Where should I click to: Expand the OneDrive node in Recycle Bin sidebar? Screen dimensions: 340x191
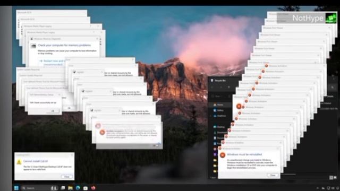210,116
